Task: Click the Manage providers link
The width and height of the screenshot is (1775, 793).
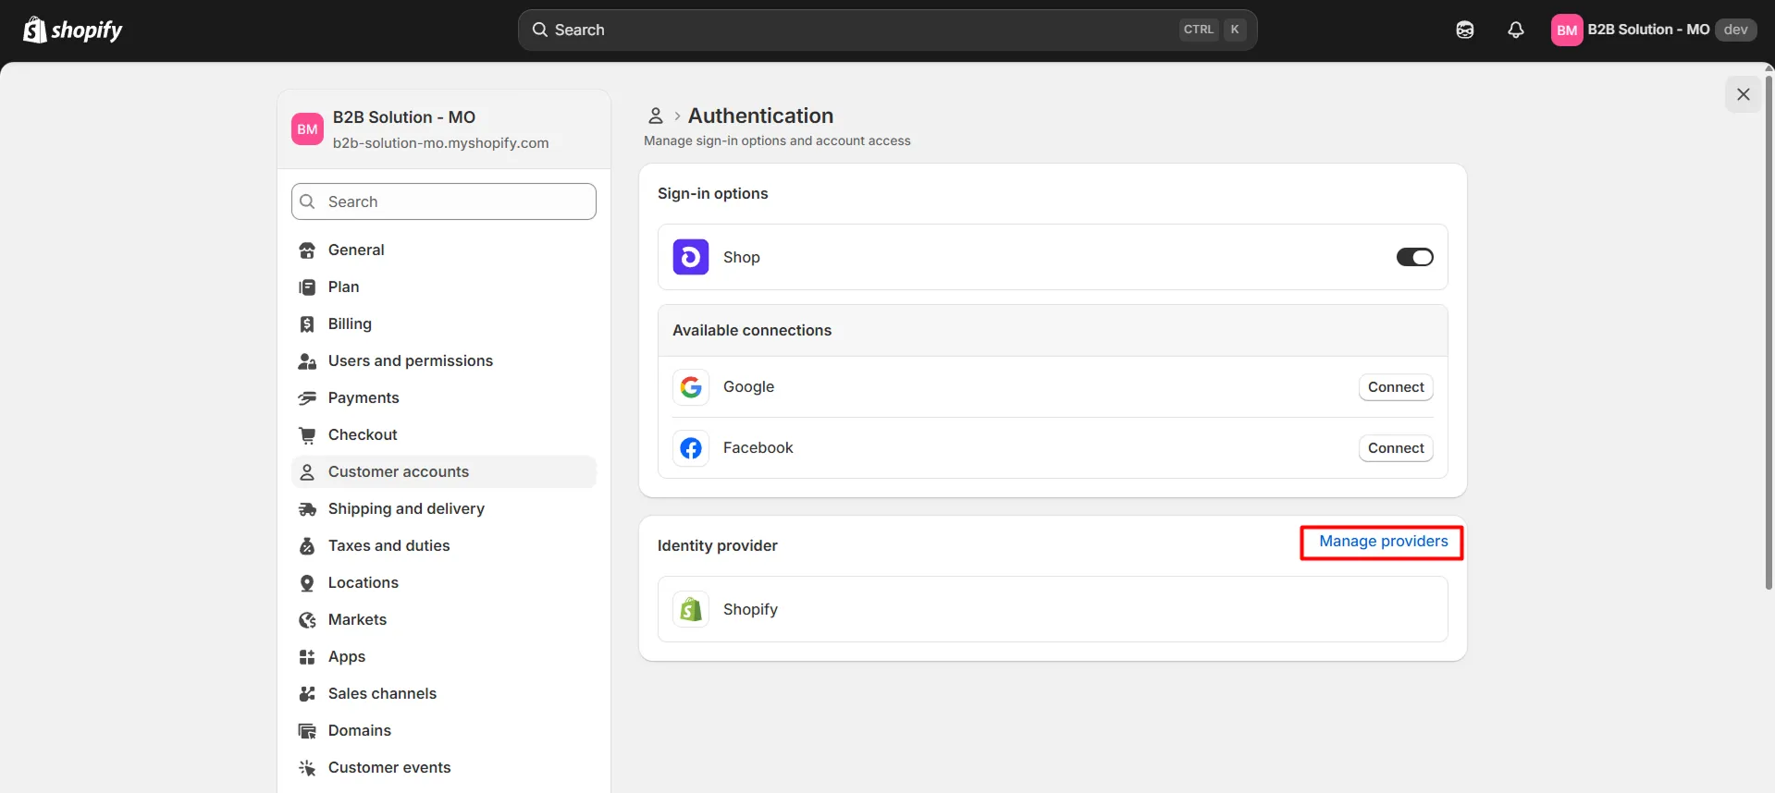Action: [x=1383, y=542]
